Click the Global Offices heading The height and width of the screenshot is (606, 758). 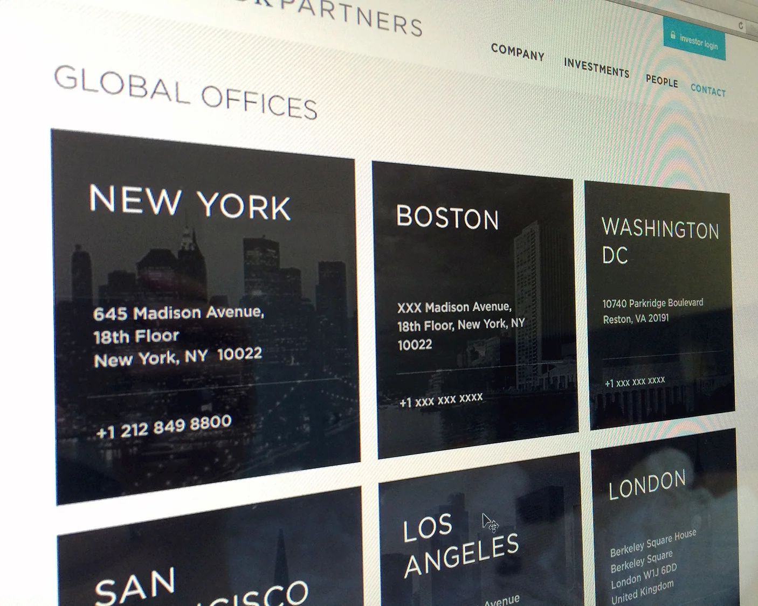pos(185,92)
